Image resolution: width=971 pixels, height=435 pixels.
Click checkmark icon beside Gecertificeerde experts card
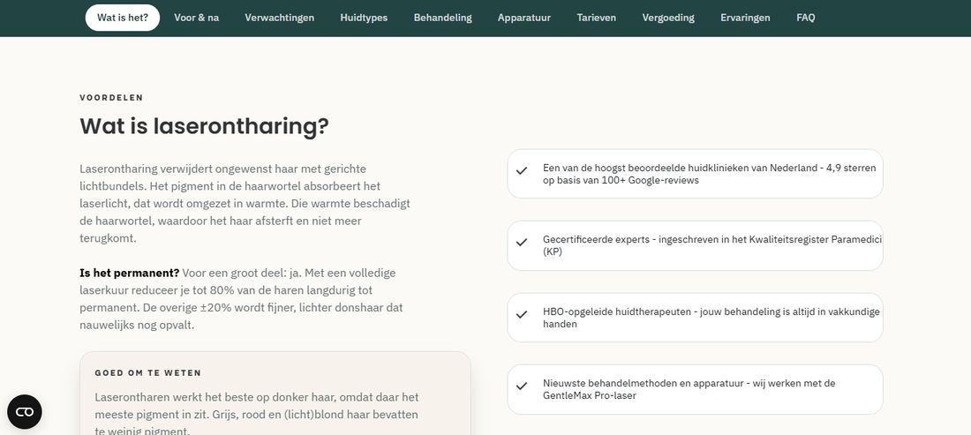click(x=522, y=242)
